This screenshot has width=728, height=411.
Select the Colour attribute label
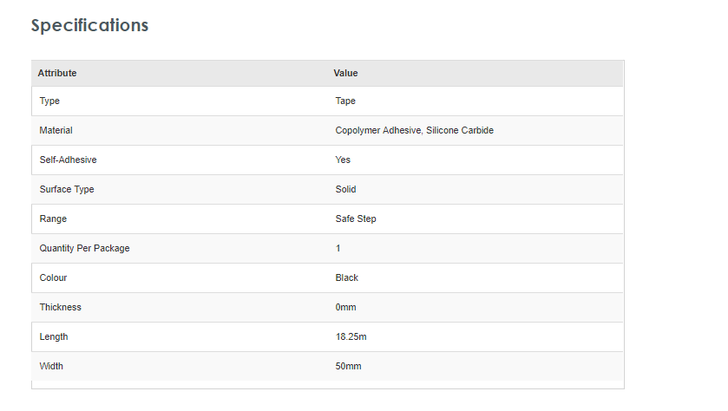point(53,277)
